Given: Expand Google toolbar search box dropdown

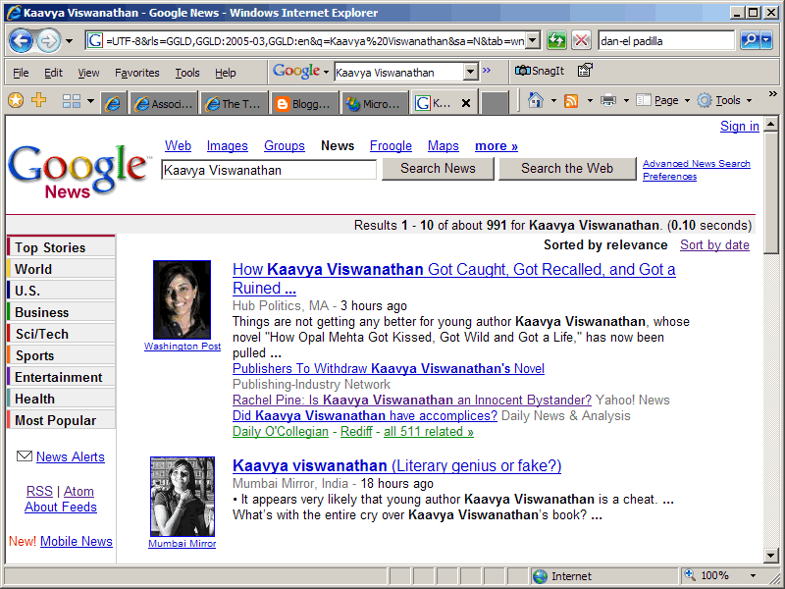Looking at the screenshot, I should pyautogui.click(x=470, y=72).
